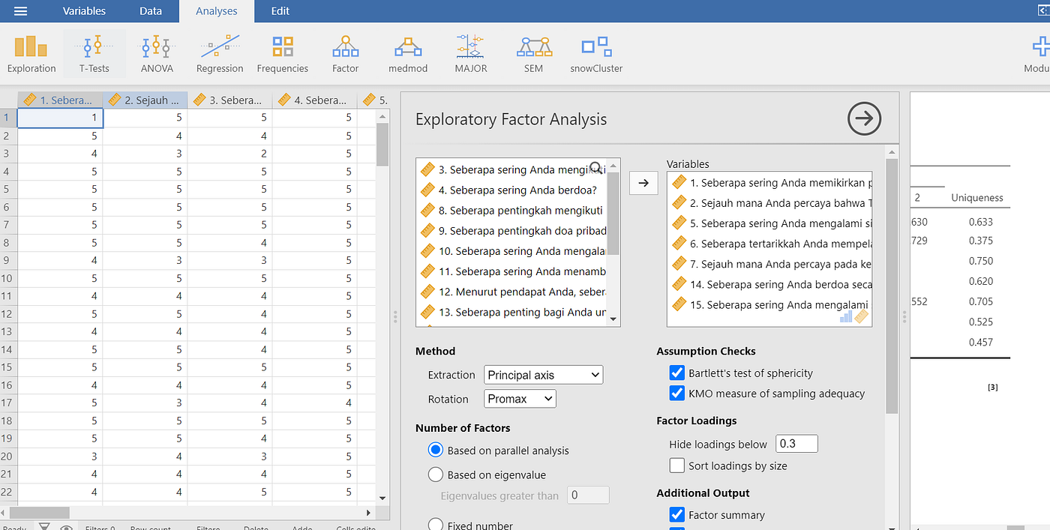Select variable '12. Menurut pendapat Anda'
Screen dimensions: 1050x530
pos(511,291)
